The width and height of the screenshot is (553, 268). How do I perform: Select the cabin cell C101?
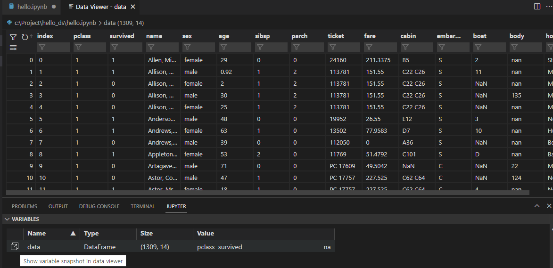click(416, 154)
